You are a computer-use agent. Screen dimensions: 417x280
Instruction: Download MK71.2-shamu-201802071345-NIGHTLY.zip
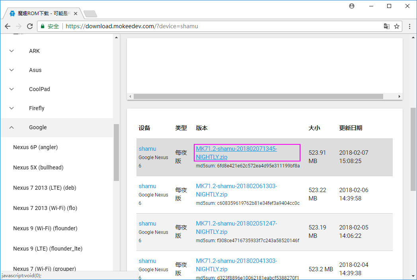click(236, 153)
